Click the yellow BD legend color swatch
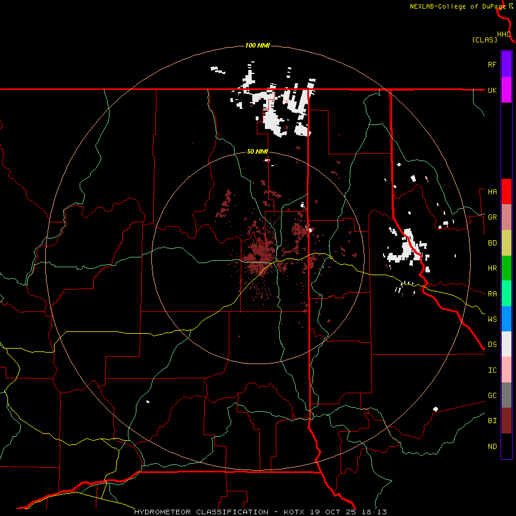This screenshot has width=516, height=516. click(x=506, y=243)
